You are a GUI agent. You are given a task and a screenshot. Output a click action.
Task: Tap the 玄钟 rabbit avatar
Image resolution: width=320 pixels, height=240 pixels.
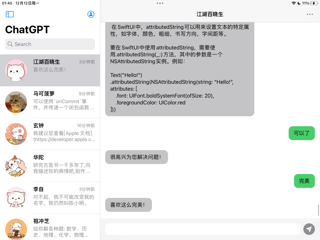tap(16, 134)
